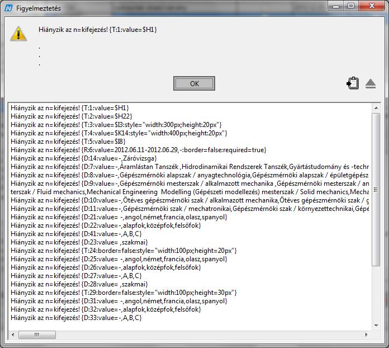Image resolution: width=389 pixels, height=348 pixels.
Task: Click the OK button
Action: 194,83
